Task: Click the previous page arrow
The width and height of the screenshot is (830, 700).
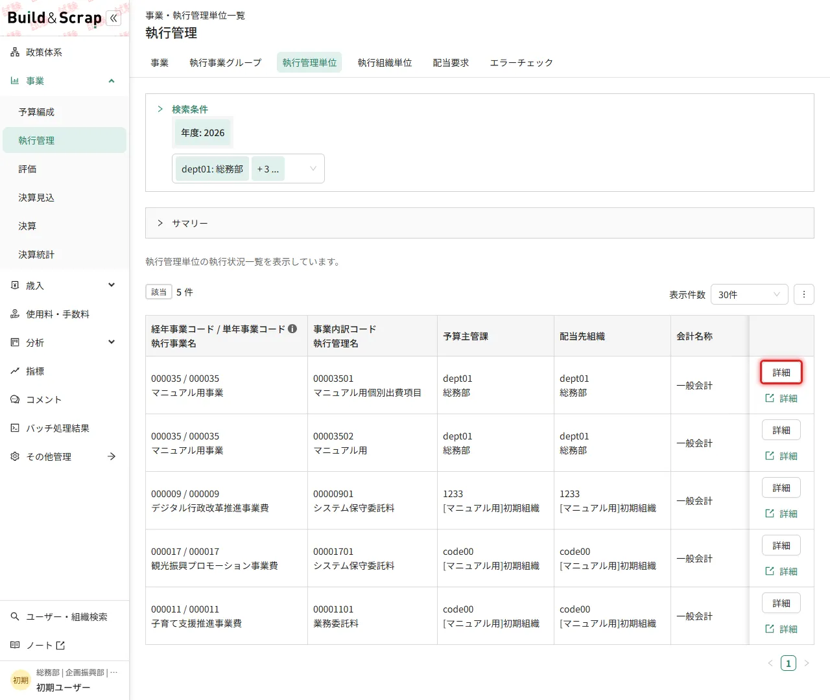Action: click(x=770, y=663)
